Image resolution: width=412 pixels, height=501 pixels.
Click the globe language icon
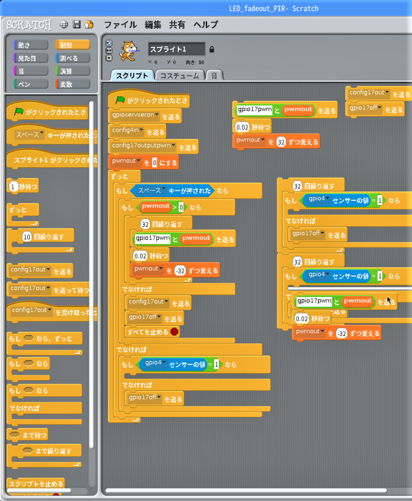[x=64, y=24]
